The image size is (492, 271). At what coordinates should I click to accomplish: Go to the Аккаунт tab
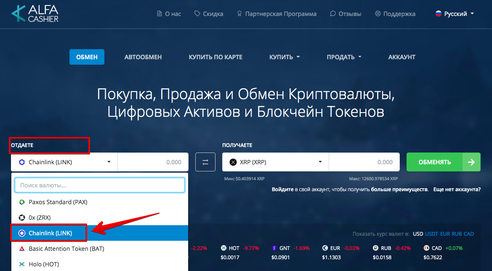402,57
